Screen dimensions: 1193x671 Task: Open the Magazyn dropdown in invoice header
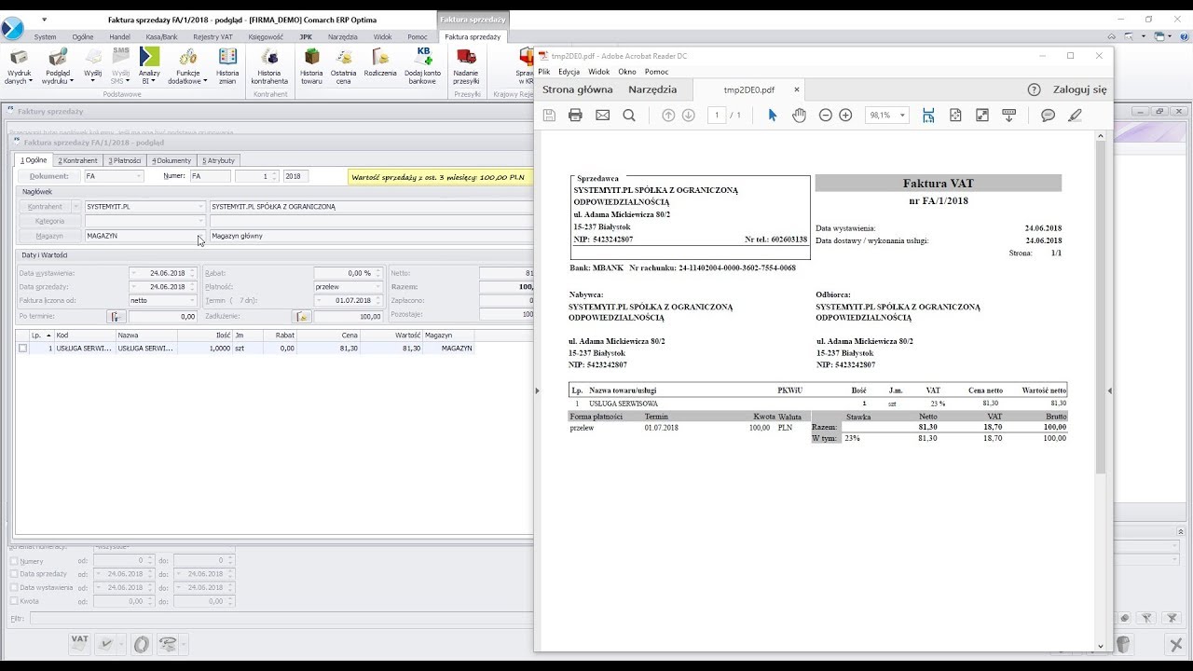point(201,237)
